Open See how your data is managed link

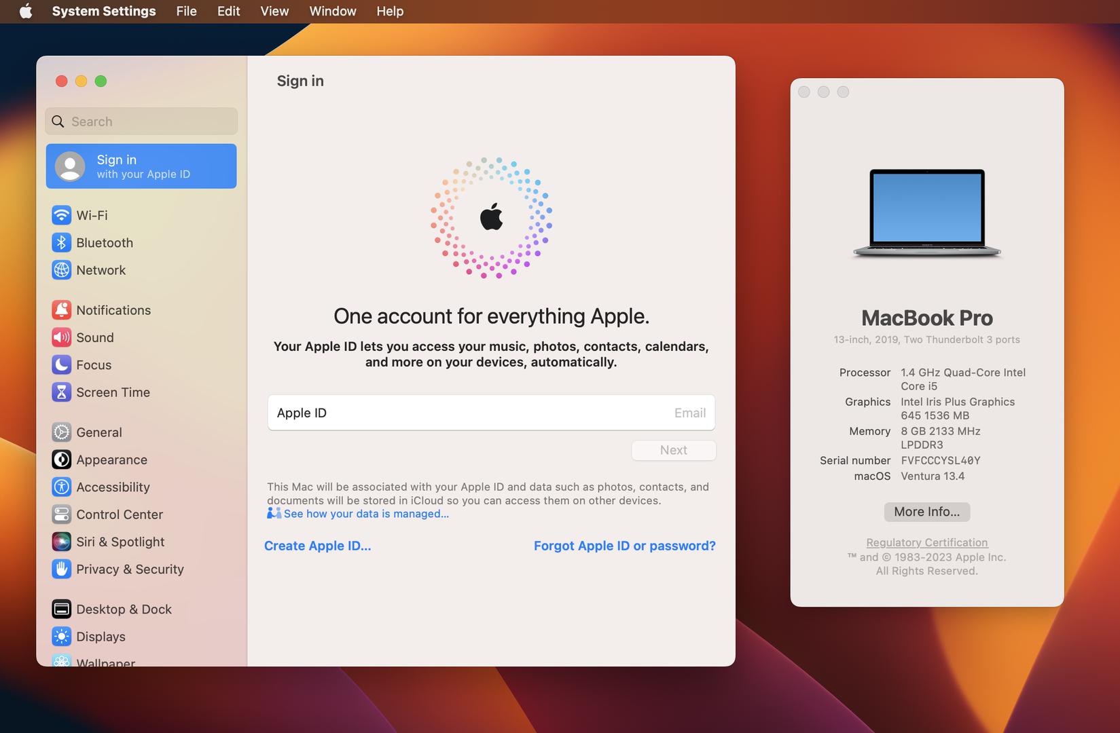tap(366, 514)
